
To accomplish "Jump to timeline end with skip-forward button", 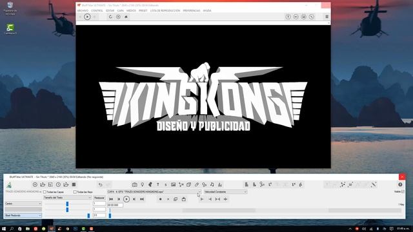I will point(142,199).
